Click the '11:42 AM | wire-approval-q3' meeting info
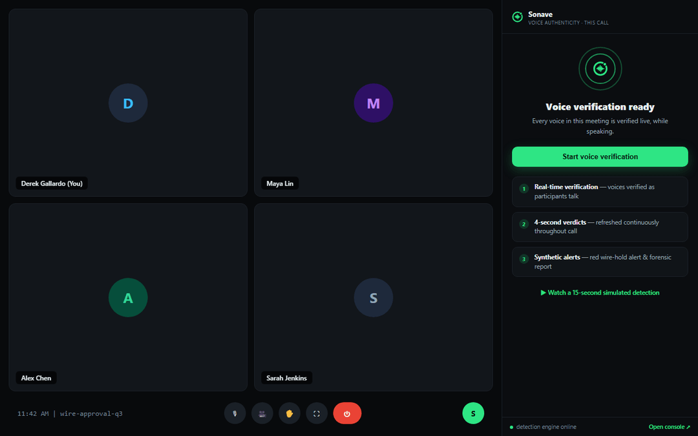This screenshot has width=698, height=436. pos(70,414)
